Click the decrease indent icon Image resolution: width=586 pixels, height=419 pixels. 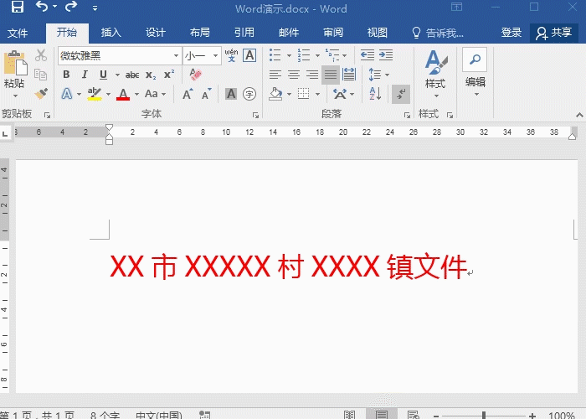pyautogui.click(x=368, y=55)
